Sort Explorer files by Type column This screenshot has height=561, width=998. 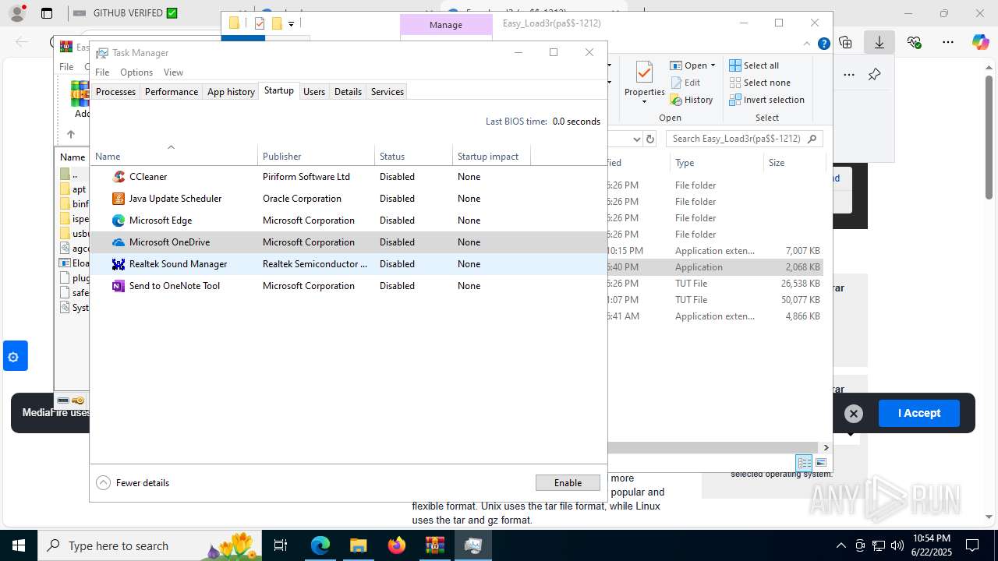click(717, 163)
